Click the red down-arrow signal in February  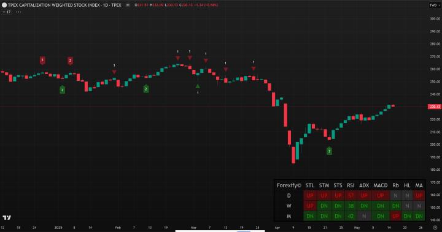(x=114, y=72)
